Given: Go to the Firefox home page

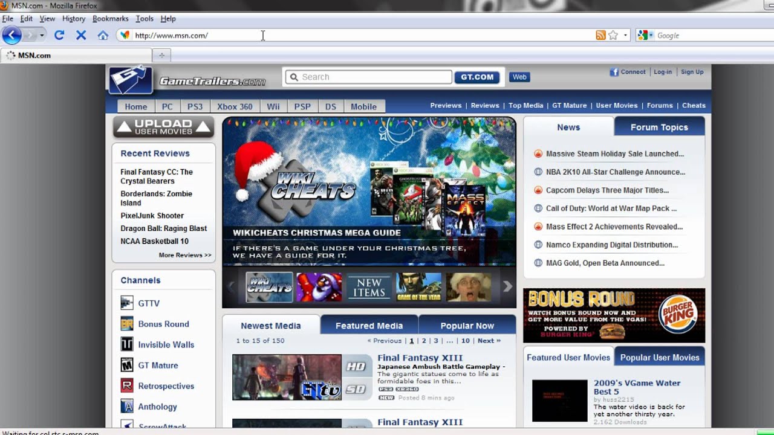Looking at the screenshot, I should tap(103, 35).
